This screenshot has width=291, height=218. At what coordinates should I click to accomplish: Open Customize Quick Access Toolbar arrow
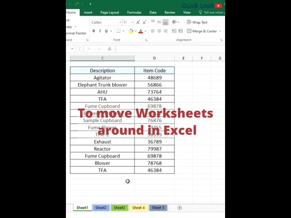coord(90,4)
